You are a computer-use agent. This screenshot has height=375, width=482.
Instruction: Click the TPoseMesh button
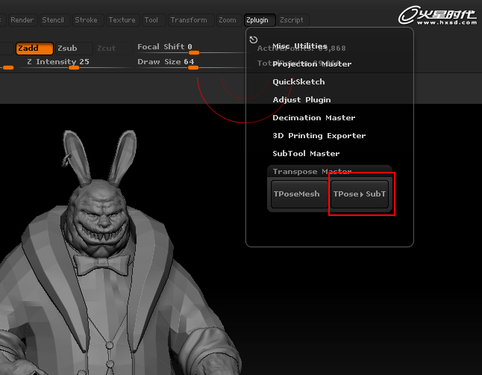[x=299, y=194]
